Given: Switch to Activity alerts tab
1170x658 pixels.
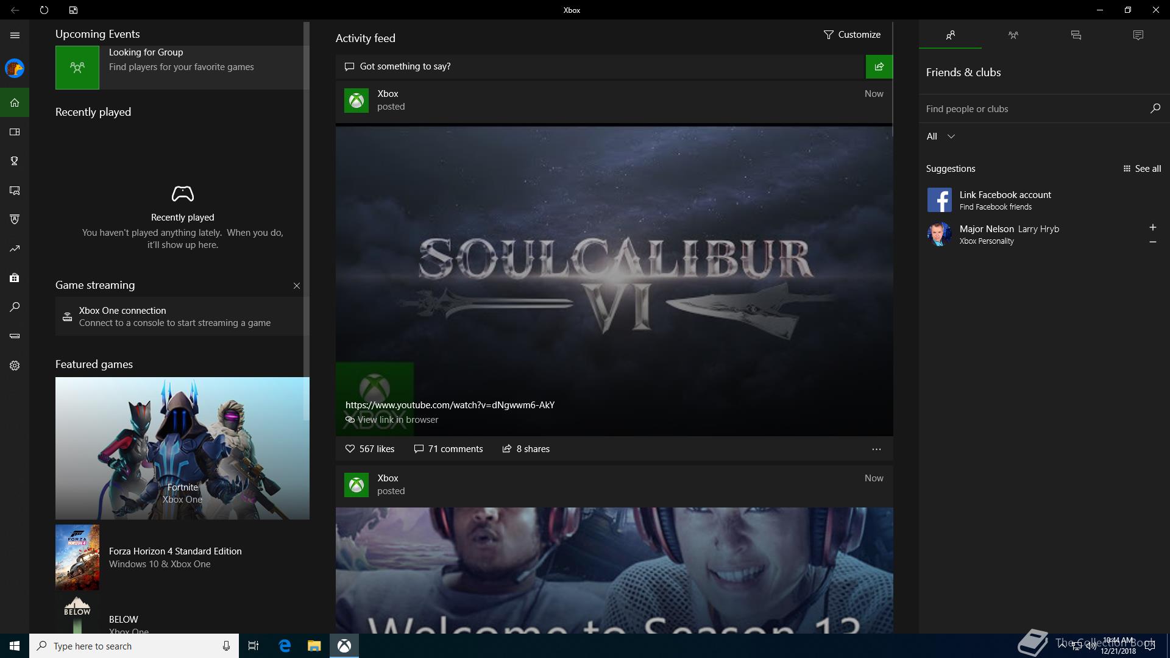Looking at the screenshot, I should click(1138, 35).
